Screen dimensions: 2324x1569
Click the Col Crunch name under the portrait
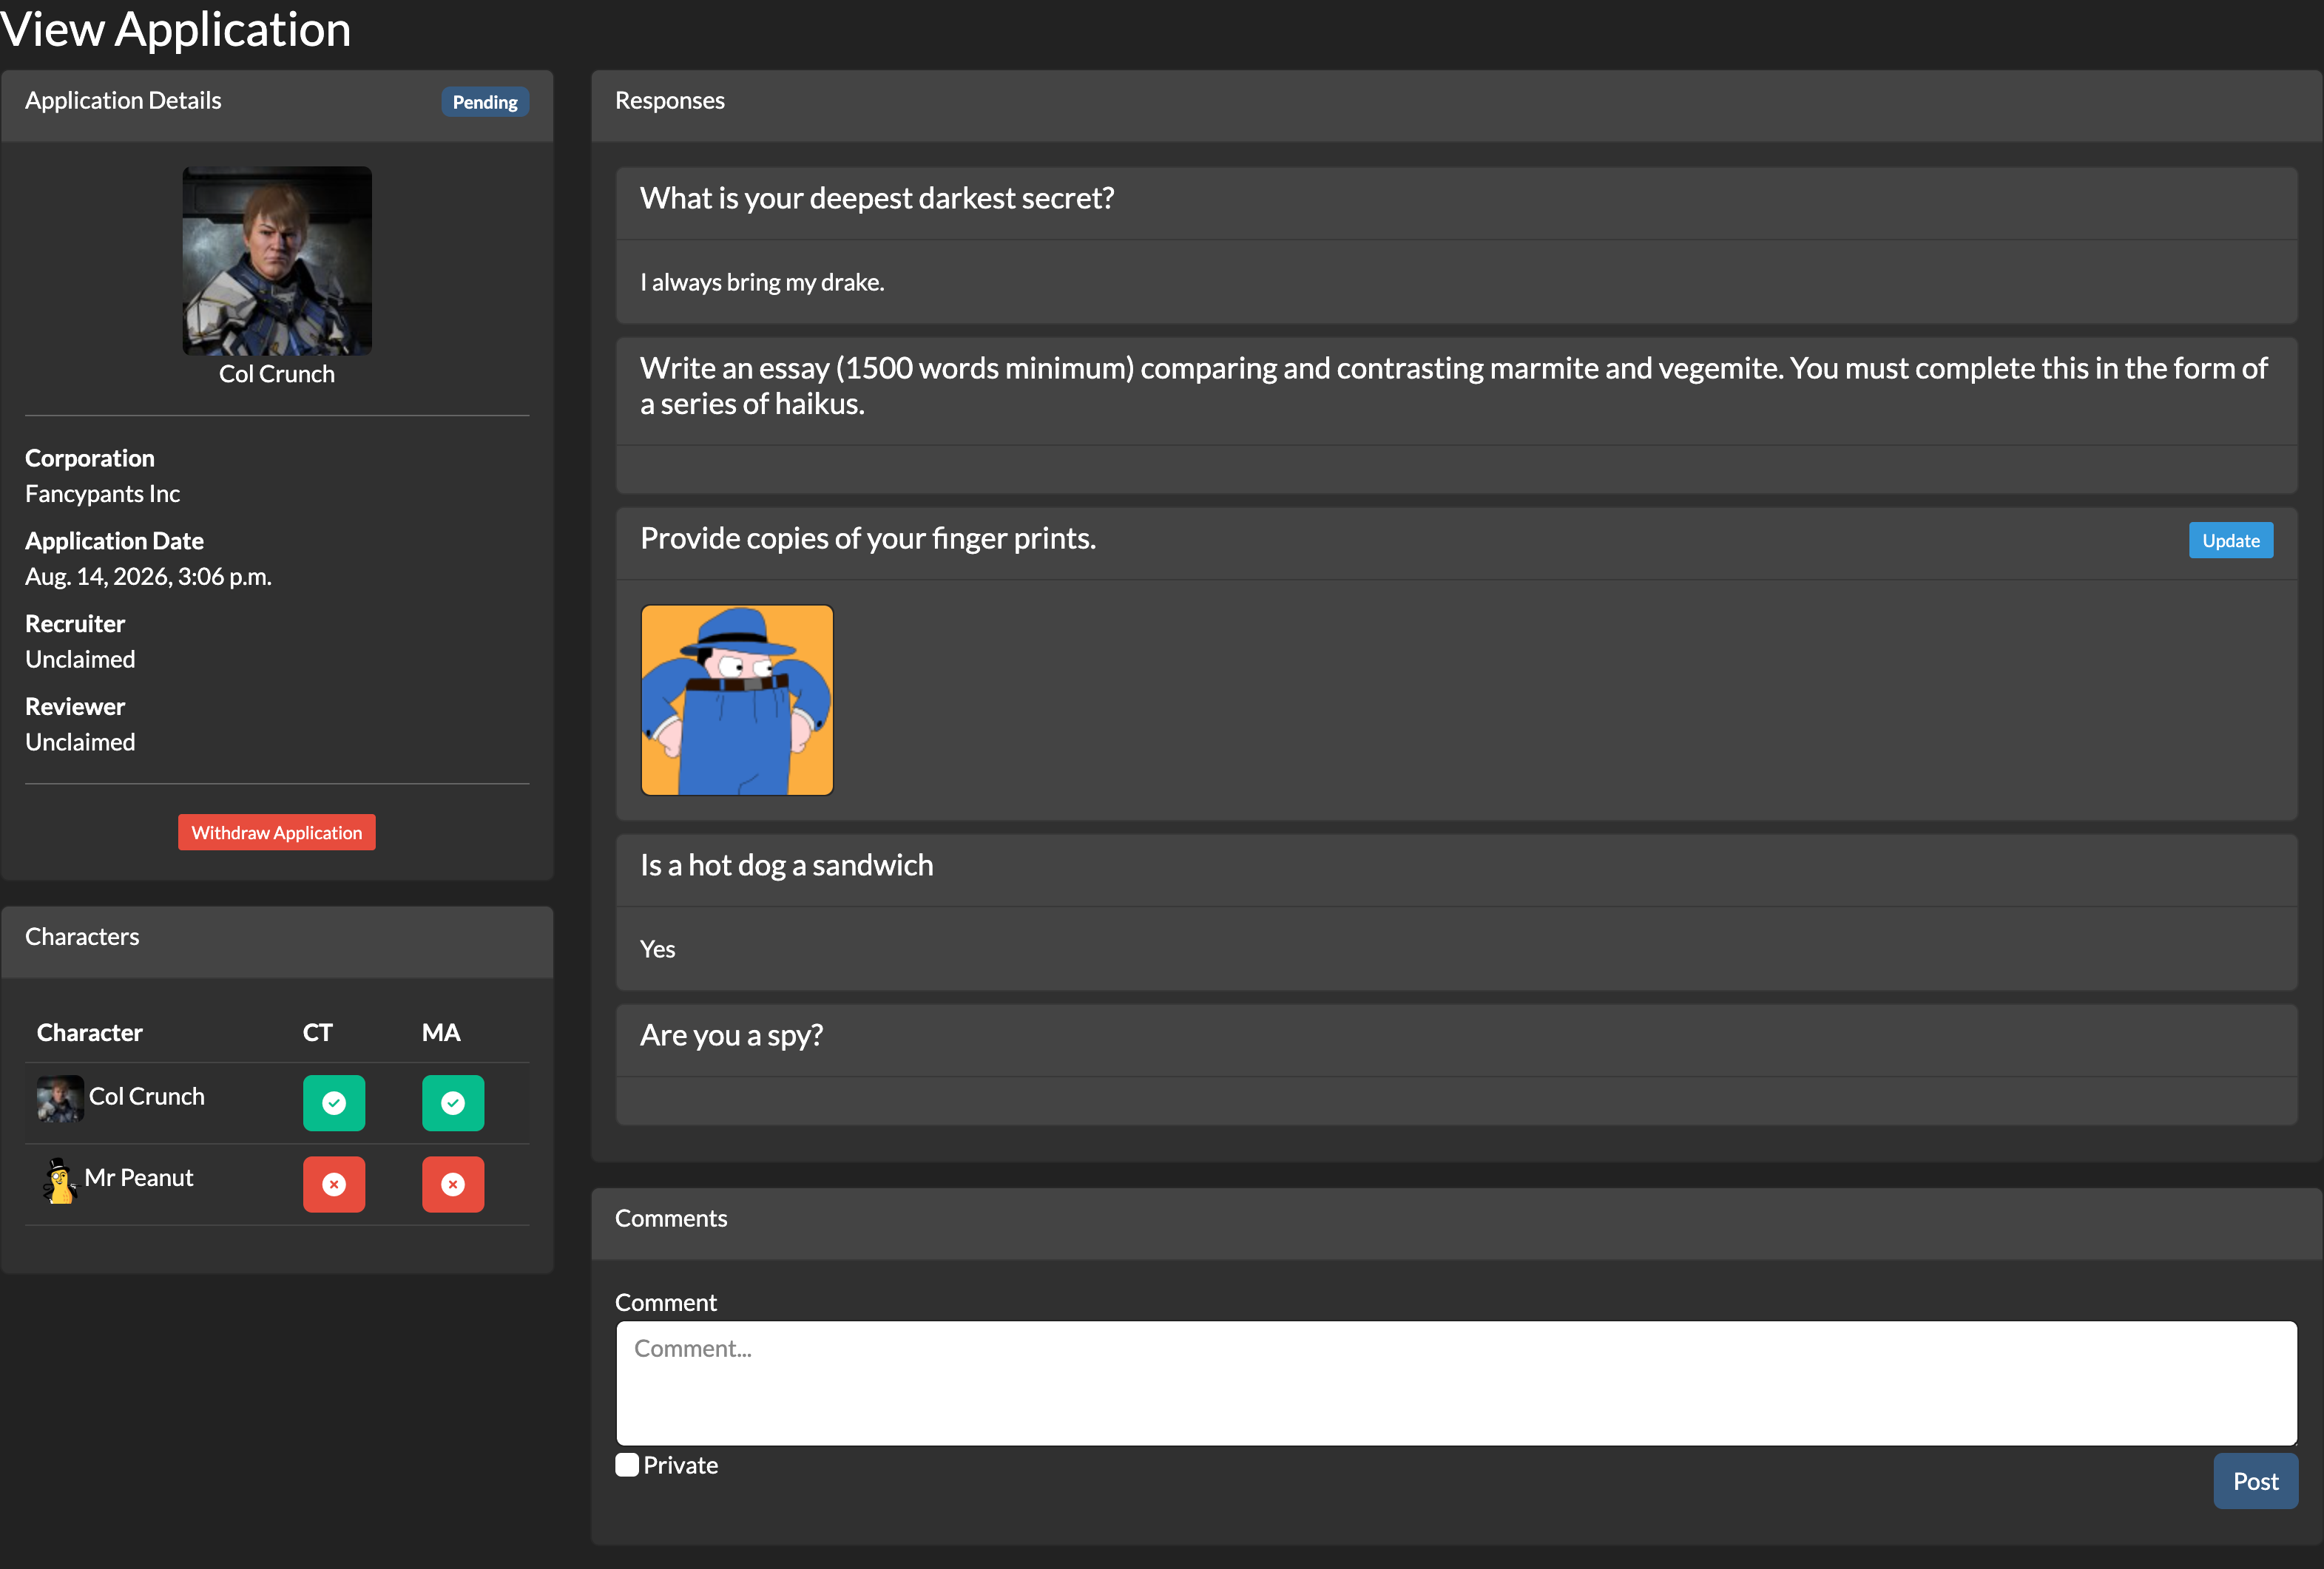(x=277, y=375)
